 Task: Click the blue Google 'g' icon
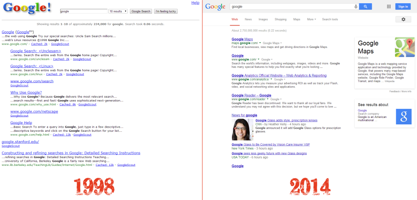tap(404, 116)
